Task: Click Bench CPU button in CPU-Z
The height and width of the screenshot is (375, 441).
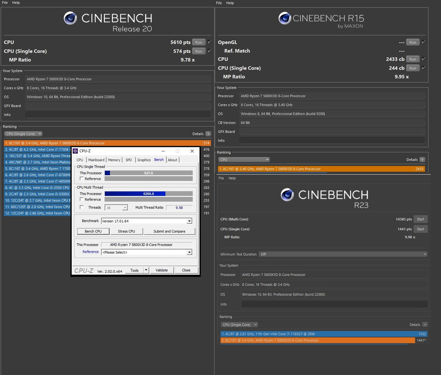Action: (93, 231)
